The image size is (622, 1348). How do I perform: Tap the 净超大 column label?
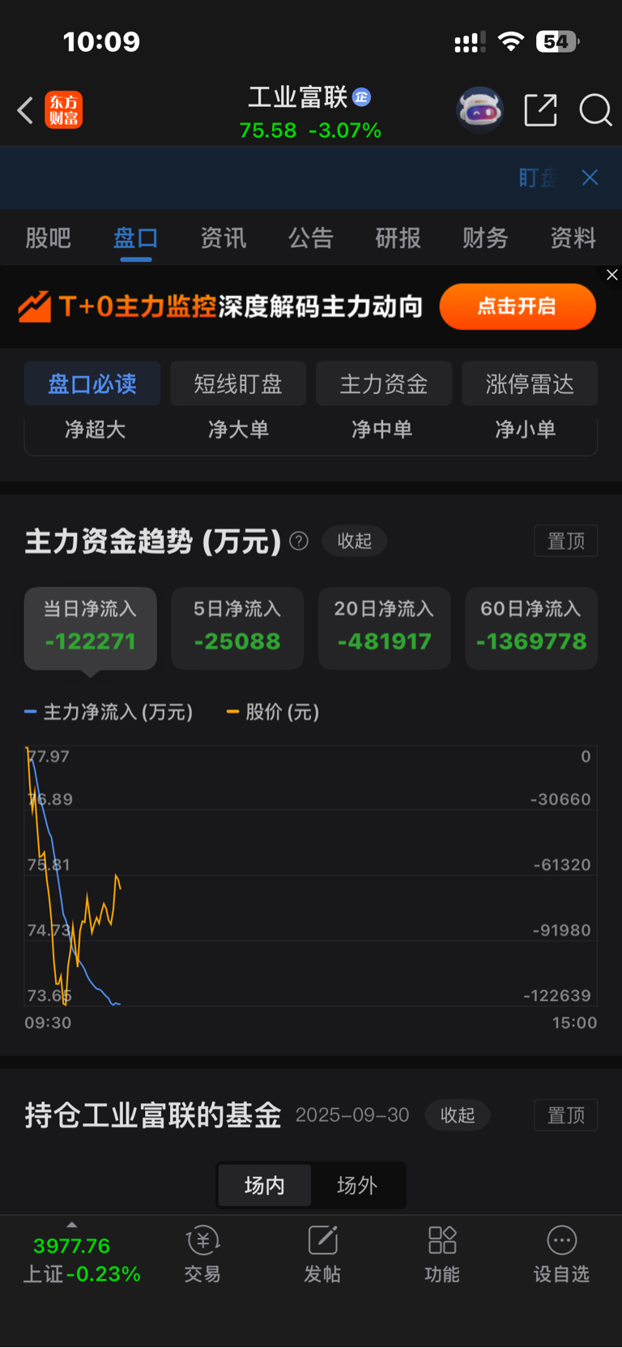[x=96, y=430]
